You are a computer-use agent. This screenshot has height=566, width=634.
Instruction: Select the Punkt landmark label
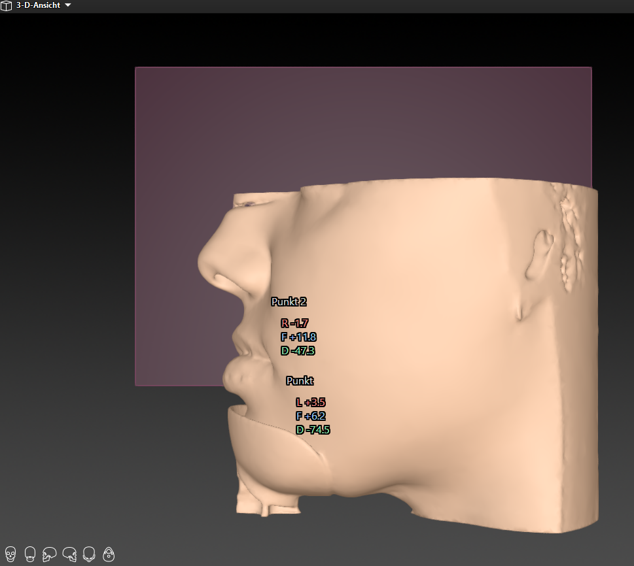[300, 380]
